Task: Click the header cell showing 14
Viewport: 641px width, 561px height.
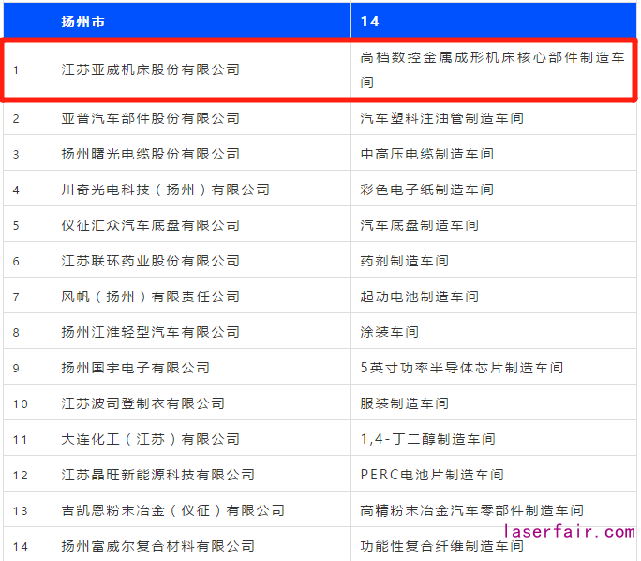Action: (x=369, y=20)
